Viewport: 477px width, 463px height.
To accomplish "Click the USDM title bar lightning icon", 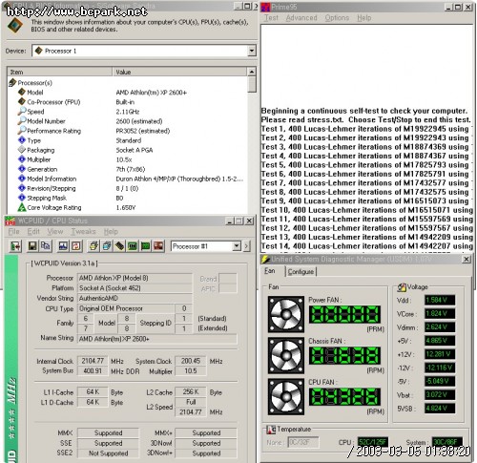I will point(266,260).
